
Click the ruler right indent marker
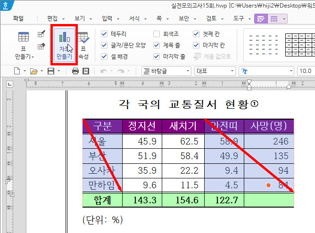tap(289, 87)
